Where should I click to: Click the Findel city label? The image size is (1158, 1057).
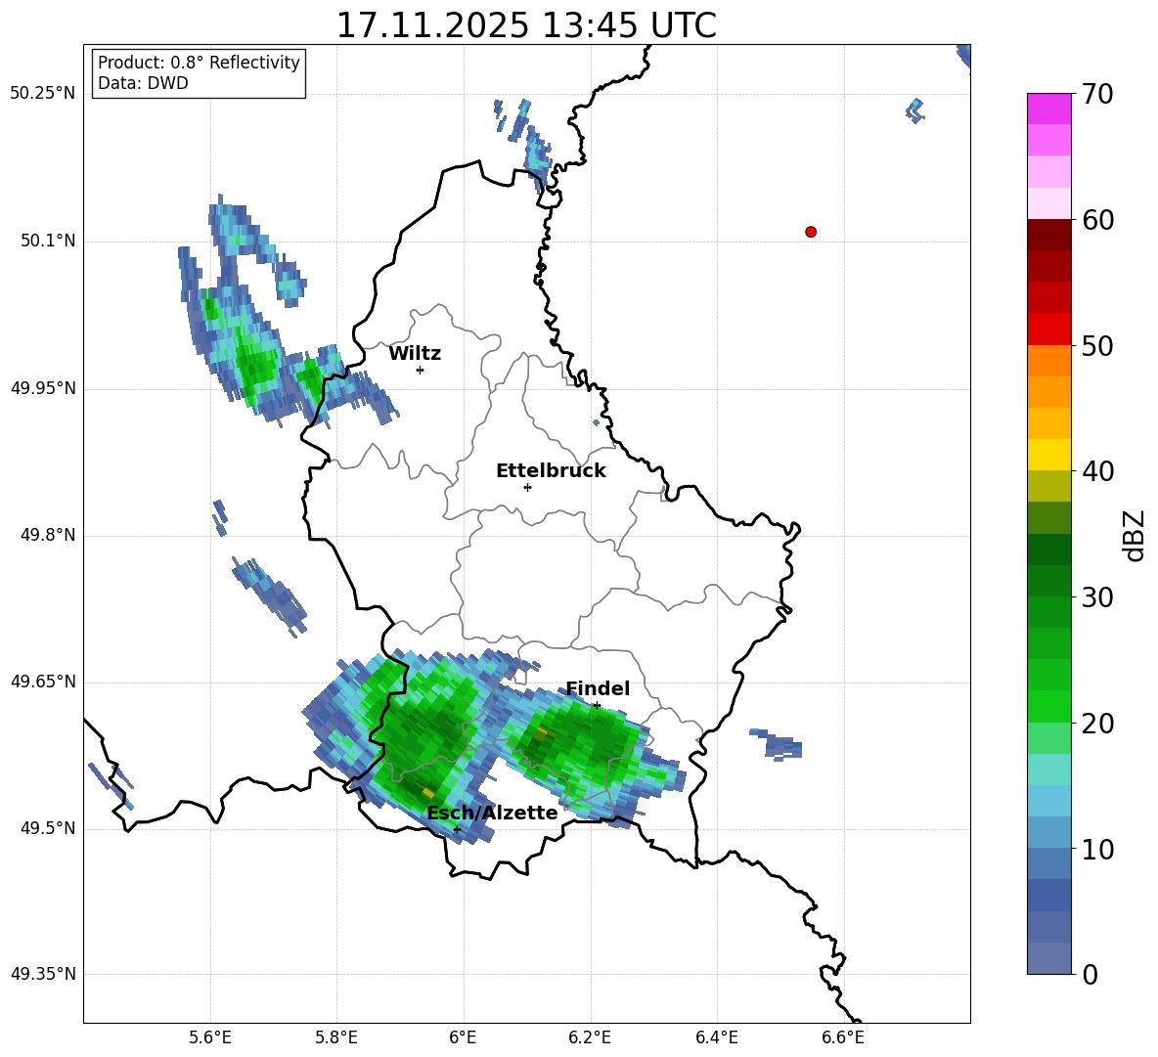tap(598, 688)
